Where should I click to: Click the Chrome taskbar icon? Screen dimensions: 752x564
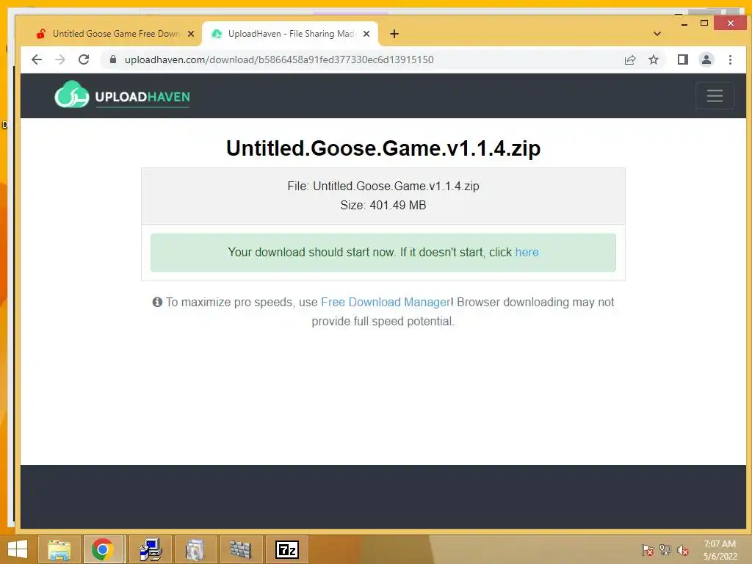coord(103,549)
